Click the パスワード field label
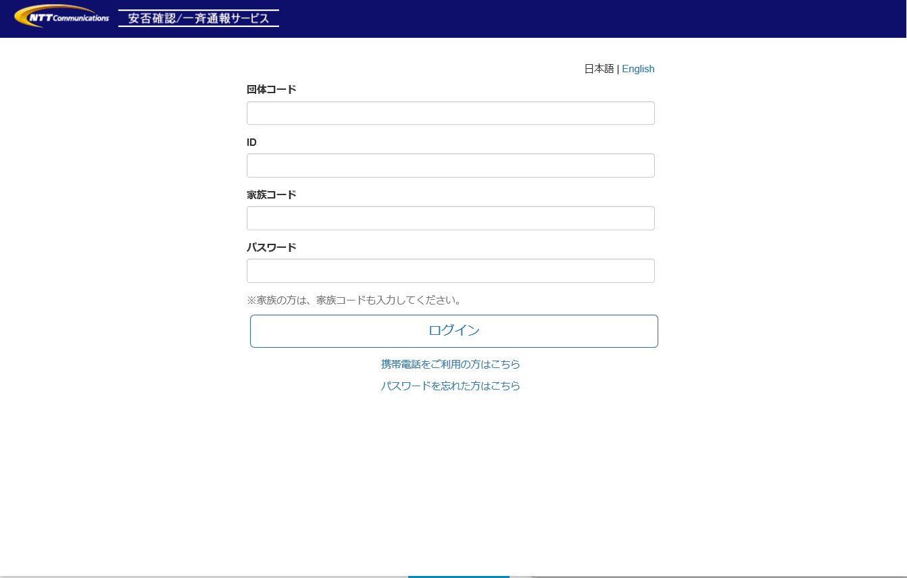The image size is (907, 578). point(271,248)
